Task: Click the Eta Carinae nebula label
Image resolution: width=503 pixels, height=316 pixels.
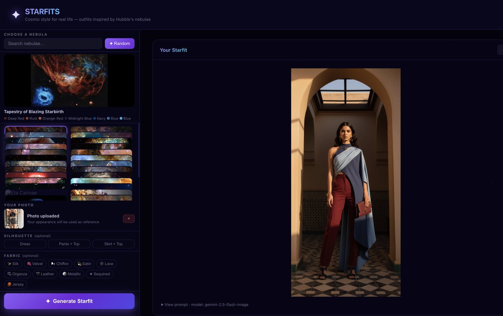Action: click(24, 193)
